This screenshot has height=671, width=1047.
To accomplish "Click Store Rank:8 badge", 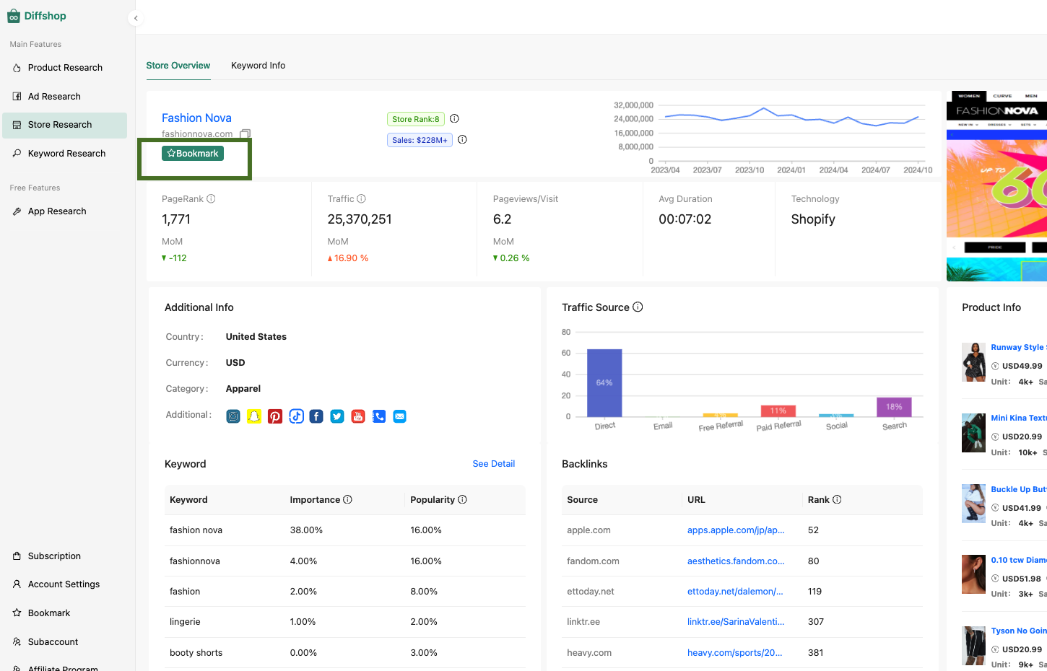I will tap(416, 119).
